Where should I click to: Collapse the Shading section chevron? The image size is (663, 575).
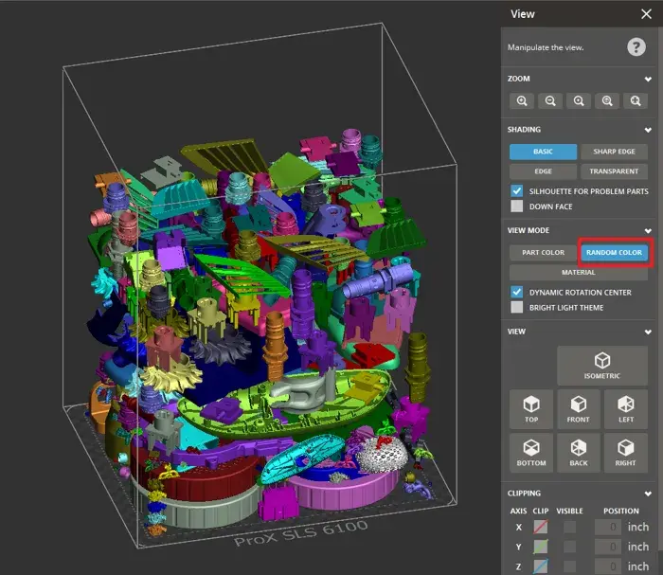(648, 130)
